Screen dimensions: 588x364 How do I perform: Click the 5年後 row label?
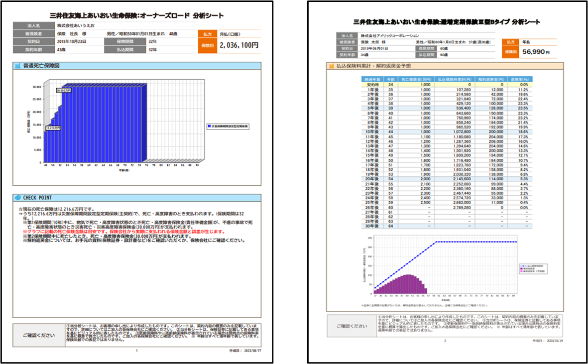click(372, 109)
